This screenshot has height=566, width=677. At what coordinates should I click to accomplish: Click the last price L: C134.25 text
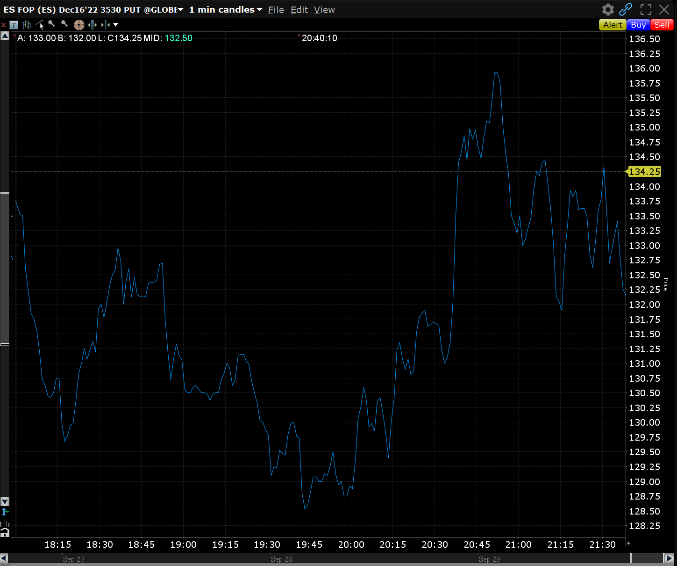(120, 38)
